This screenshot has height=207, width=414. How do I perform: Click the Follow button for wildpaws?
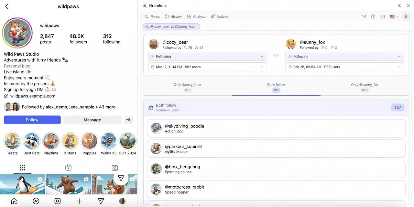tap(32, 119)
